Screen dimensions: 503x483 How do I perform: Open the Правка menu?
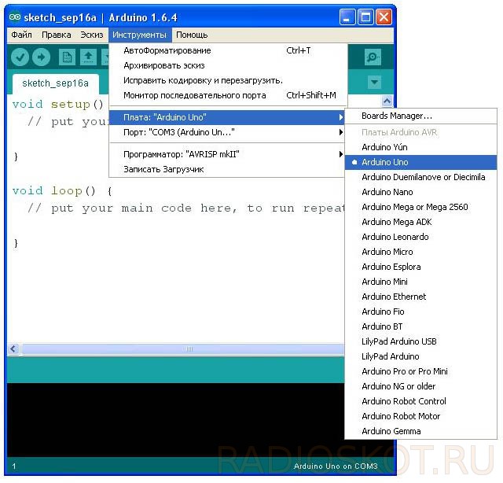[x=56, y=35]
